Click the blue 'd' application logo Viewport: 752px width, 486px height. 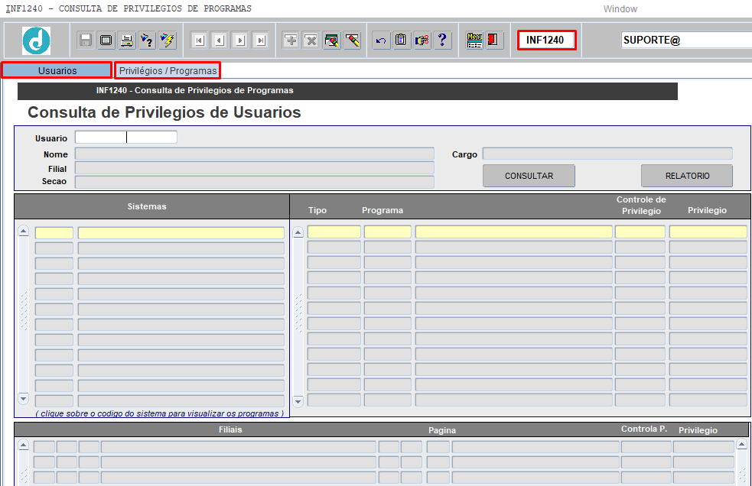pyautogui.click(x=36, y=40)
